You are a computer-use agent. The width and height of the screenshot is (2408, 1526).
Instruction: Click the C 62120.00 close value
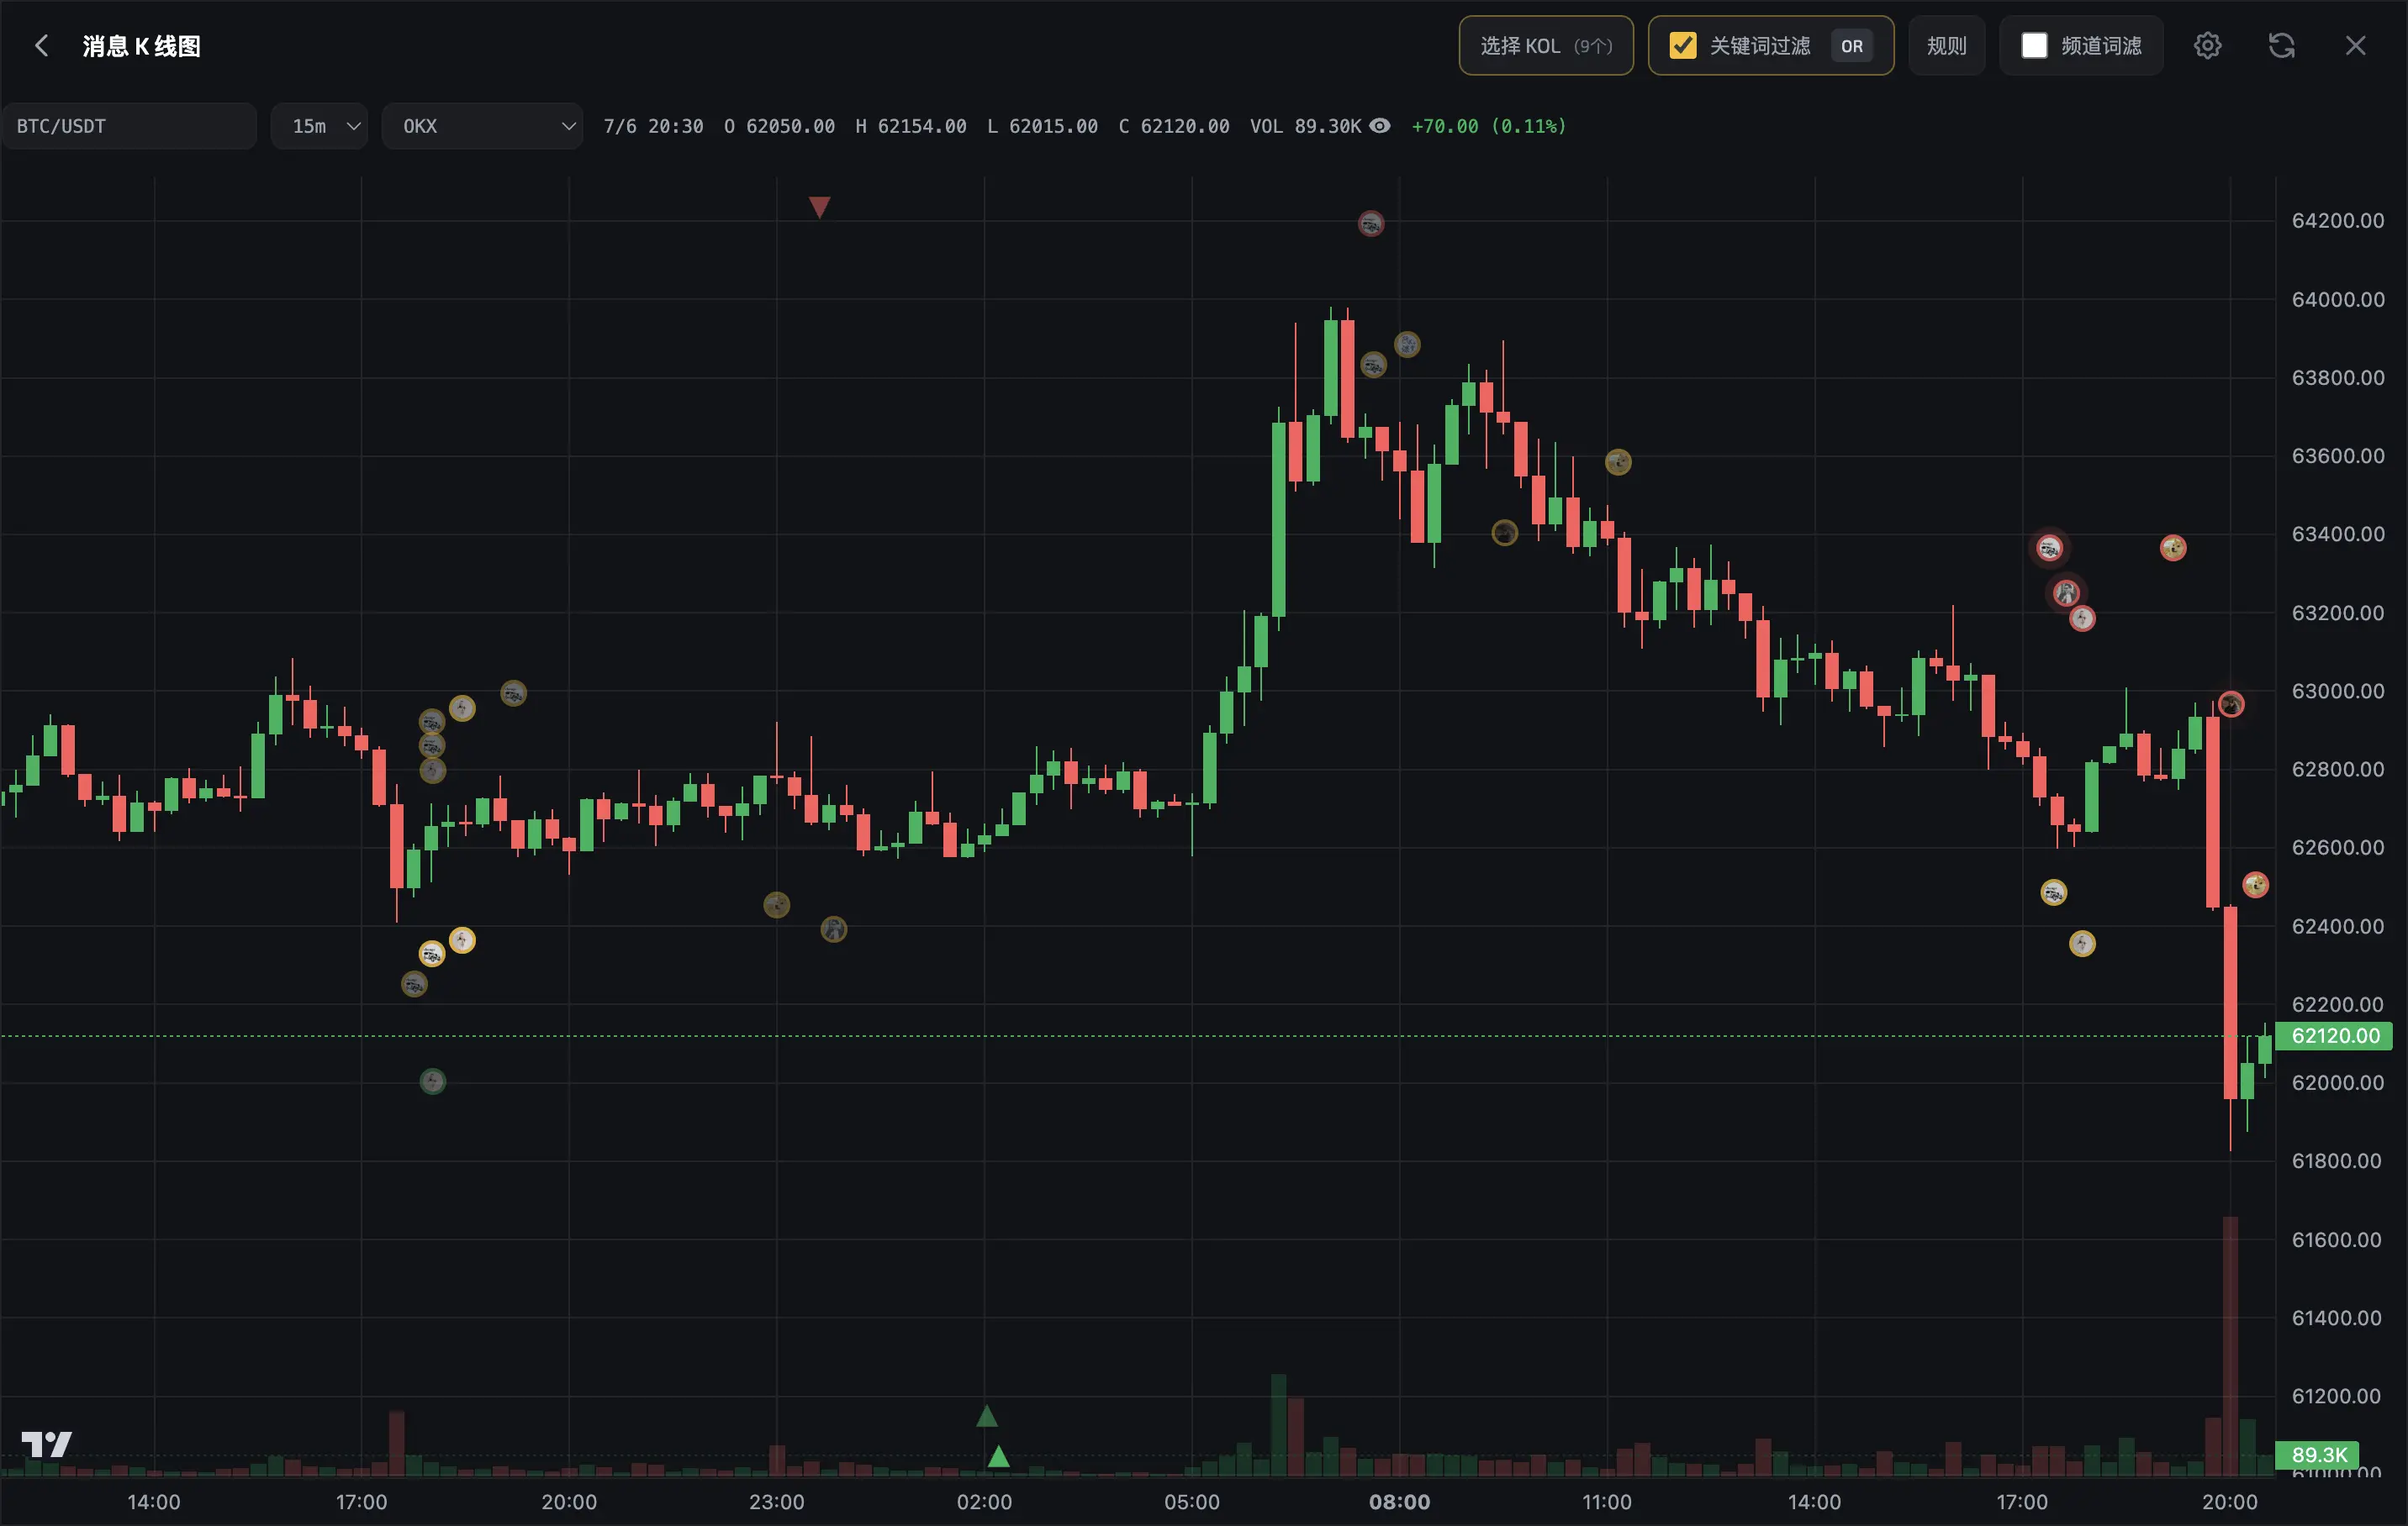[1174, 126]
